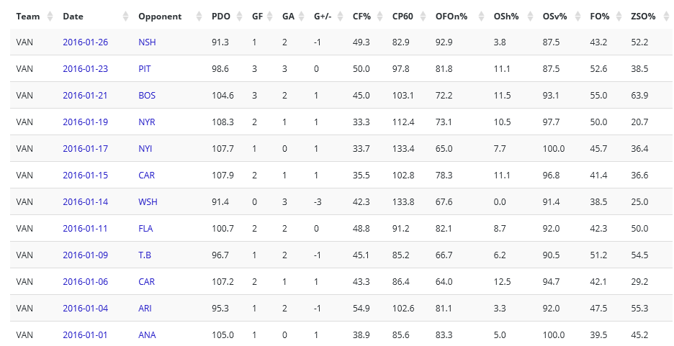Image resolution: width=674 pixels, height=346 pixels.
Task: Sort table by OFOn% column header
Action: point(451,17)
